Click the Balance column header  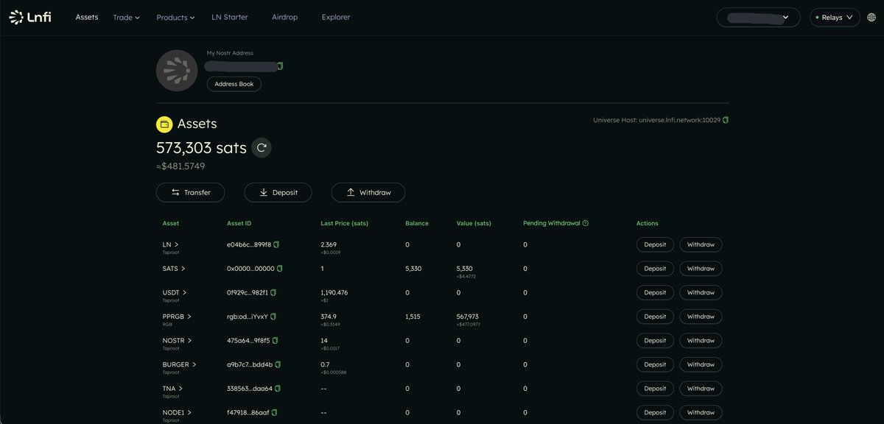coord(417,223)
